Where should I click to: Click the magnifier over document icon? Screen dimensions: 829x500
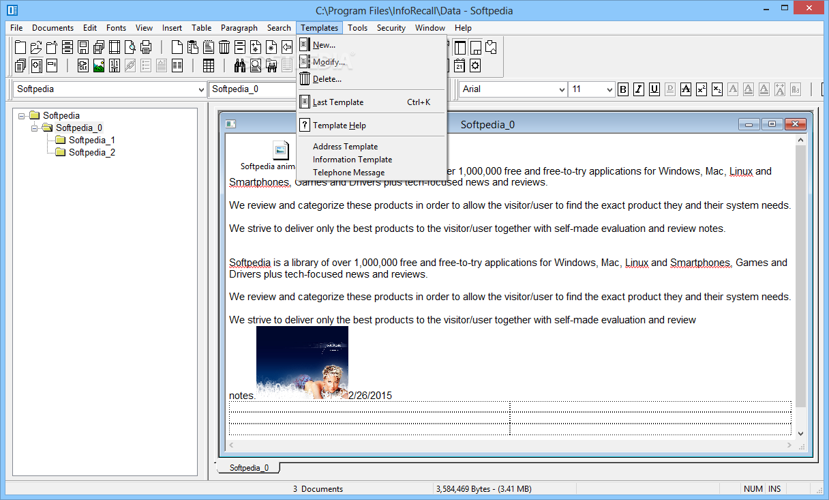255,65
